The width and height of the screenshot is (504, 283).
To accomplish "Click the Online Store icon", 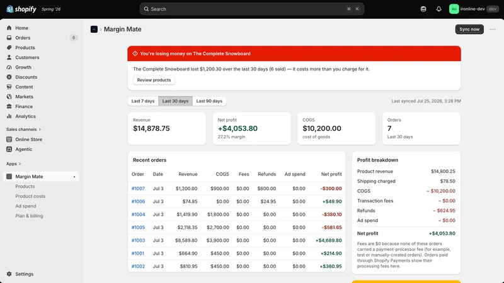I will 9,139.
